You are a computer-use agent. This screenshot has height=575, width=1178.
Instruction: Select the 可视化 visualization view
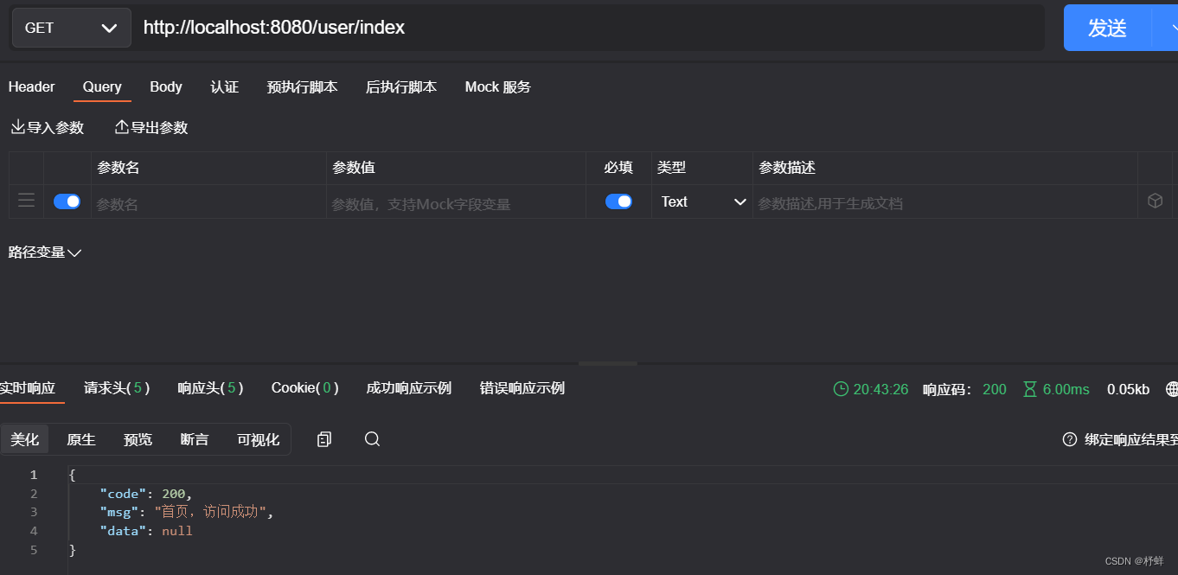[x=258, y=439]
